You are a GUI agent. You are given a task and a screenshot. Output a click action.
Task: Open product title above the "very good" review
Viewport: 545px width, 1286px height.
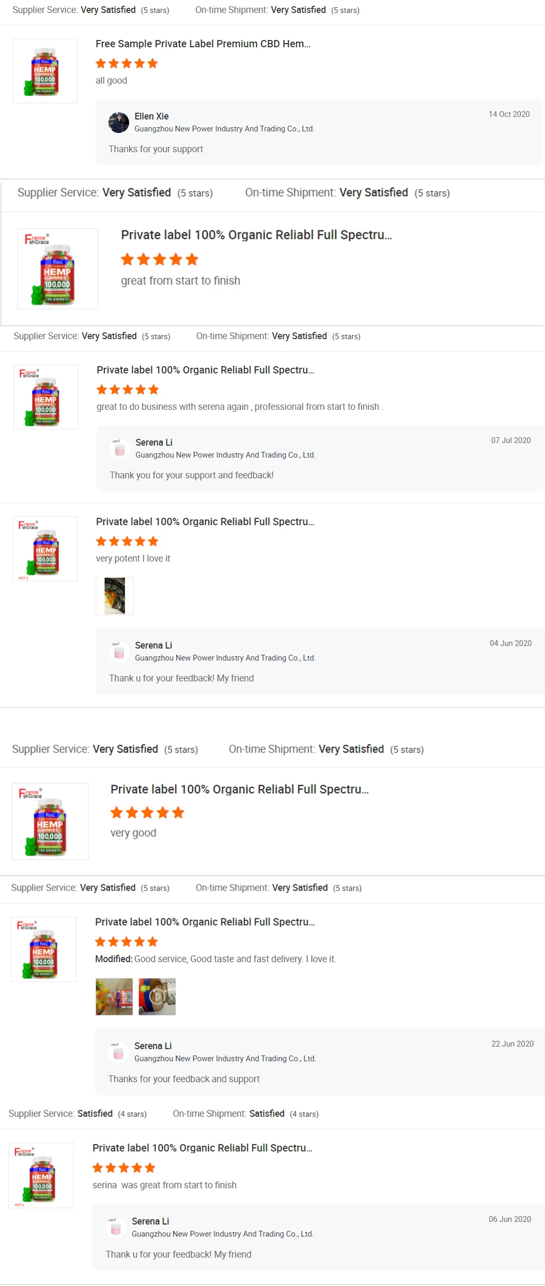click(240, 789)
